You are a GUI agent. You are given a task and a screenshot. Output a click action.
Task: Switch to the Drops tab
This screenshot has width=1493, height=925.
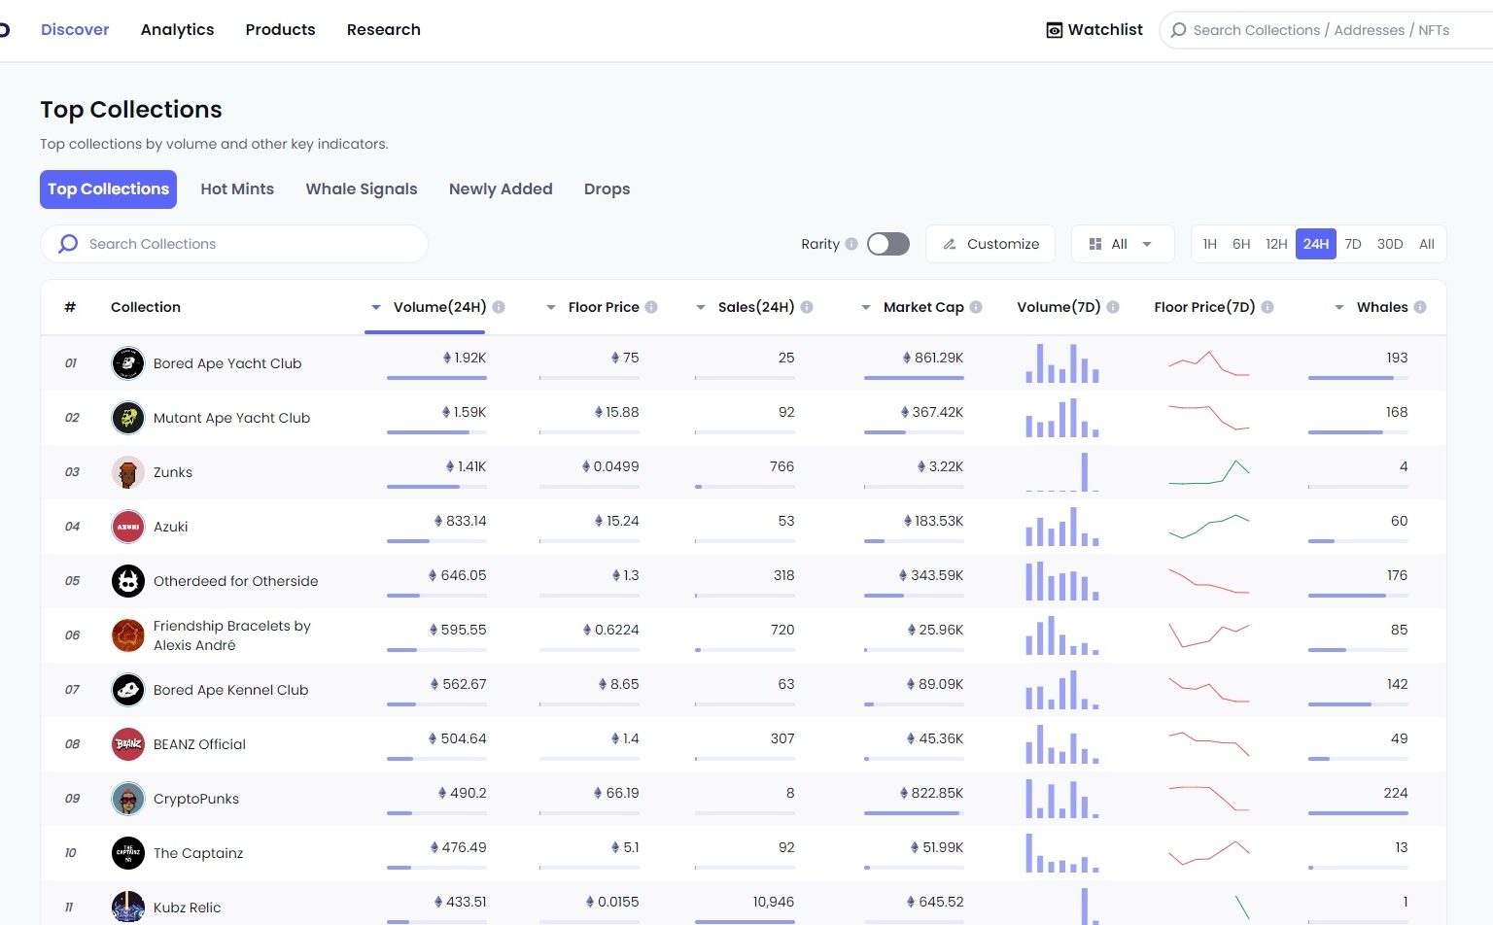tap(607, 189)
